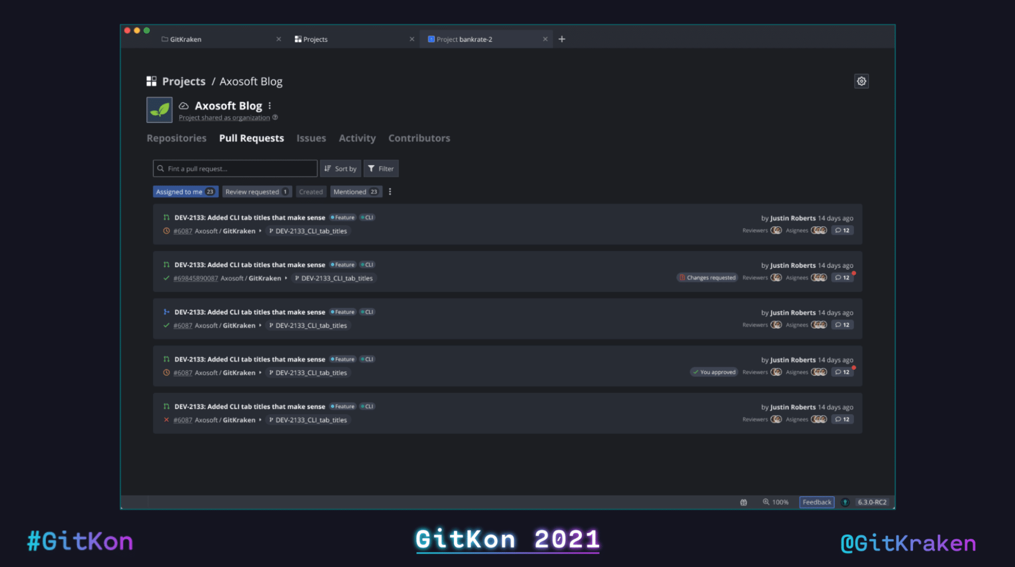
Task: Click the Axosoft Blog breadcrumb text
Action: 251,81
